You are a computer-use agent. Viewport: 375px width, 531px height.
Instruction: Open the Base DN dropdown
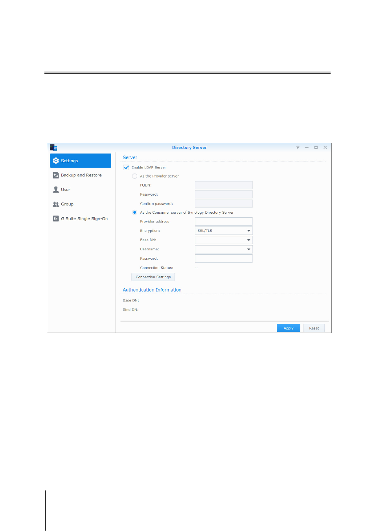(224, 240)
